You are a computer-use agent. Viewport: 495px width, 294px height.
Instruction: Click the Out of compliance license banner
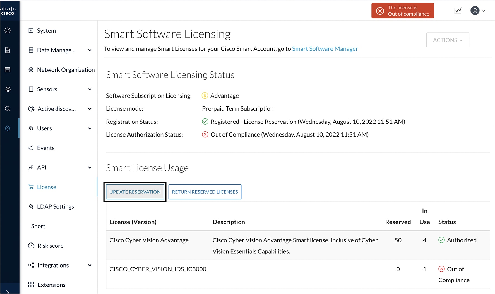402,11
